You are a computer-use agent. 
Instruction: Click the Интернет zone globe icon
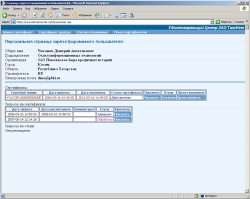tap(202, 196)
